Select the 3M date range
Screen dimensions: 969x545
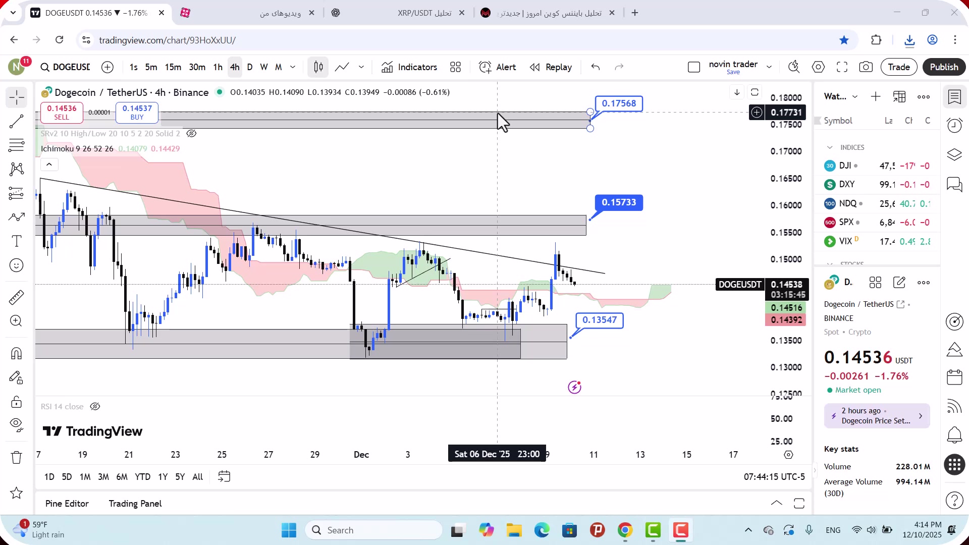pos(103,477)
